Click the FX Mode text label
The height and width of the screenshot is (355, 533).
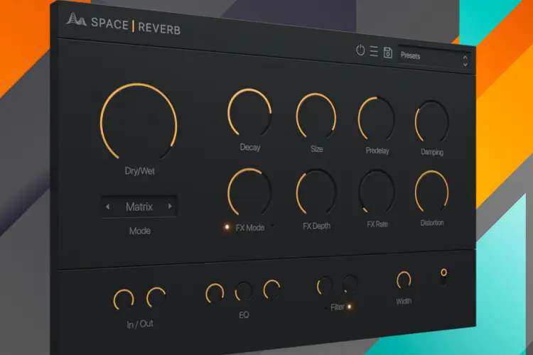(x=250, y=228)
